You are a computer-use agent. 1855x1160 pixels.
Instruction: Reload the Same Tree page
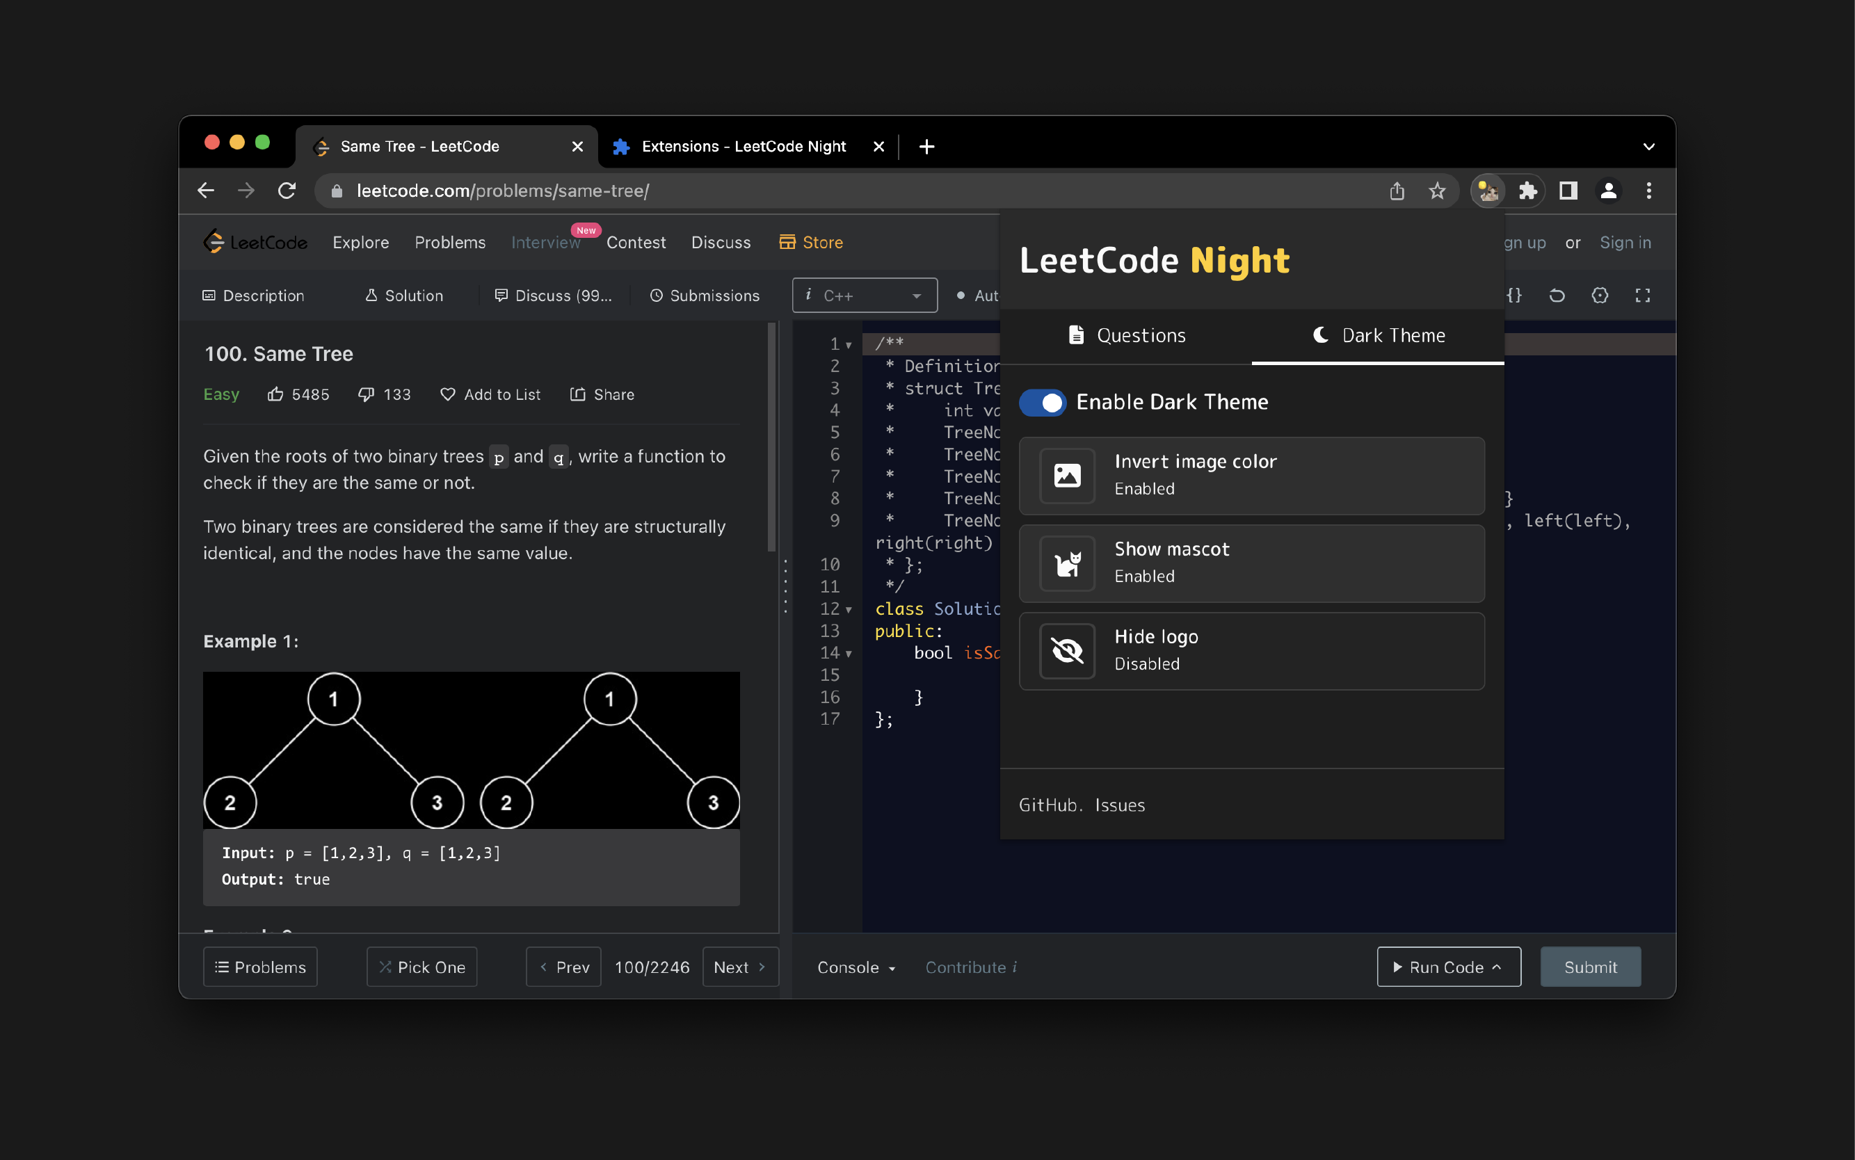point(287,191)
